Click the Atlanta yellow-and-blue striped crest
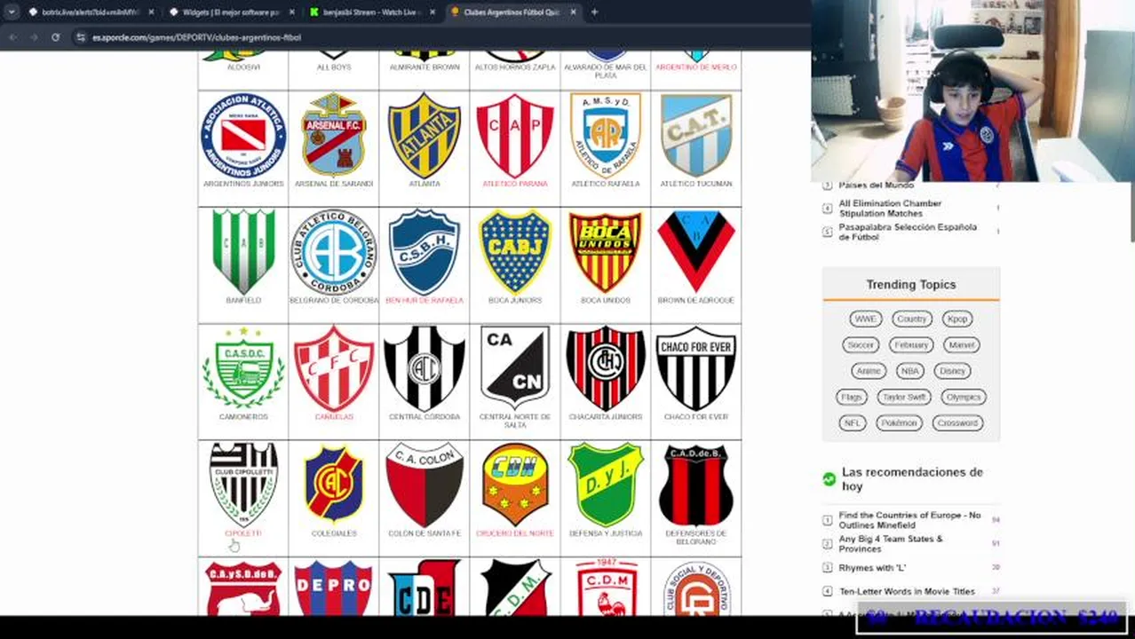Screen dimensions: 1135x639 point(425,136)
